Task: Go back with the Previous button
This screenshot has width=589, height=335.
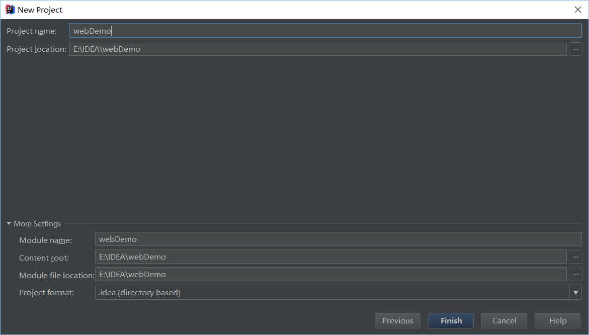Action: tap(397, 321)
